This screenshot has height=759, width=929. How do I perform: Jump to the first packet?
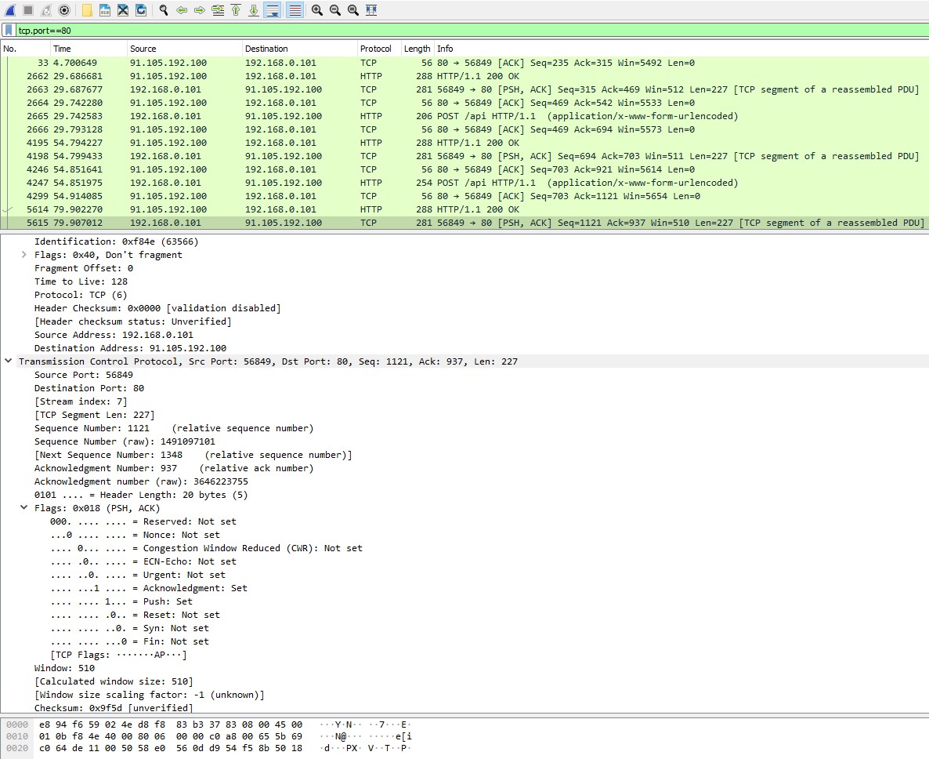236,10
